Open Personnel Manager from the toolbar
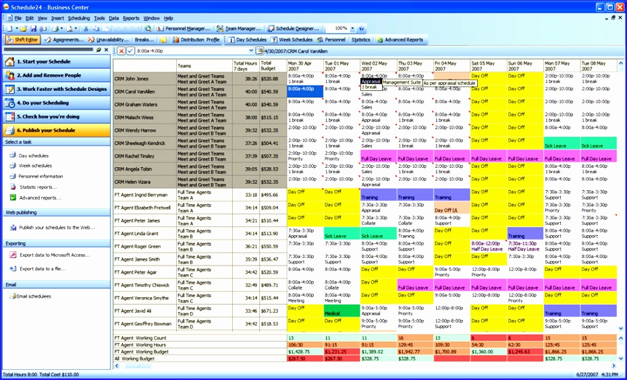The image size is (627, 380). point(183,29)
